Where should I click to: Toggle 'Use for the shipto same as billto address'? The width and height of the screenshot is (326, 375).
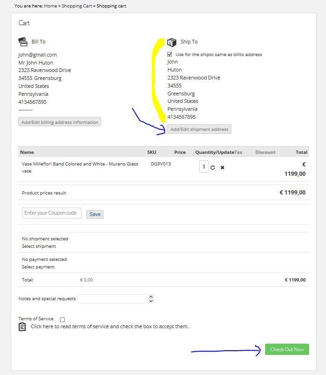tap(169, 54)
